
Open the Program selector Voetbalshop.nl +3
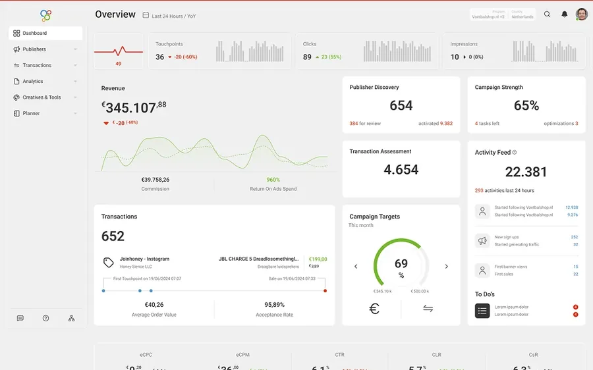click(x=488, y=14)
